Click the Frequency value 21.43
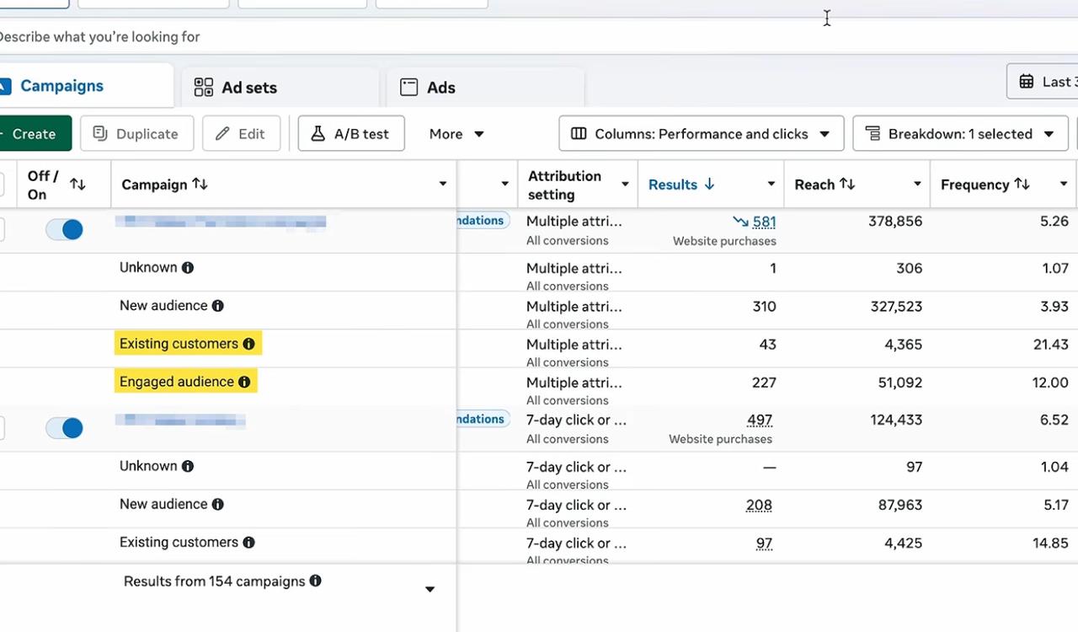Image resolution: width=1078 pixels, height=632 pixels. (x=1050, y=345)
